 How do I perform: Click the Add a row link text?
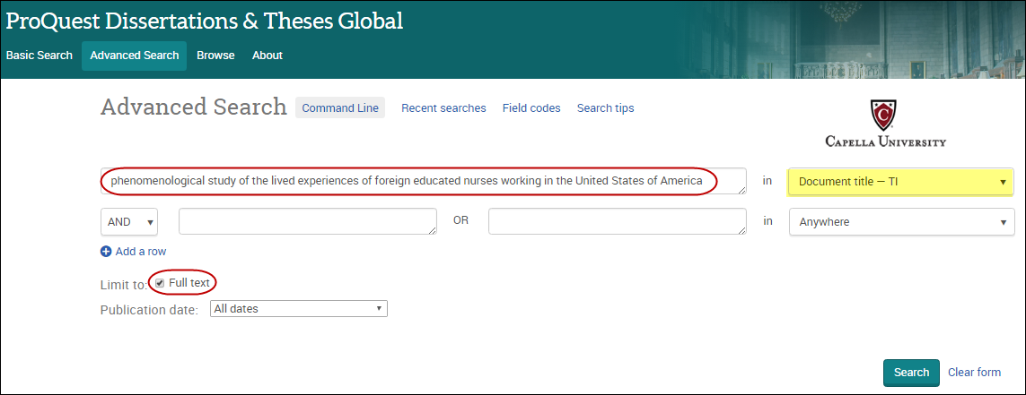(x=141, y=252)
